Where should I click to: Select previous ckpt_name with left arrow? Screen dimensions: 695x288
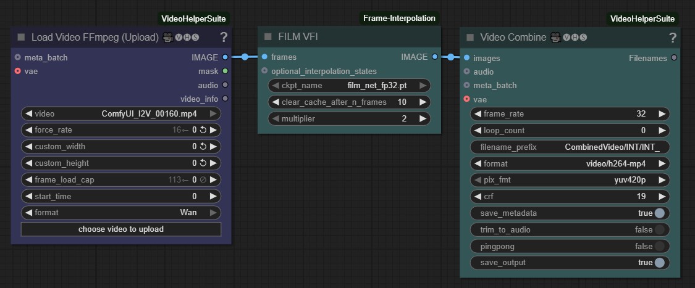coord(276,85)
